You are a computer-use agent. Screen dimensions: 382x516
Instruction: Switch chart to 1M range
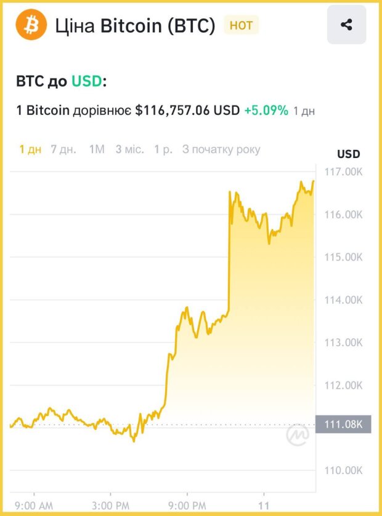tap(97, 149)
